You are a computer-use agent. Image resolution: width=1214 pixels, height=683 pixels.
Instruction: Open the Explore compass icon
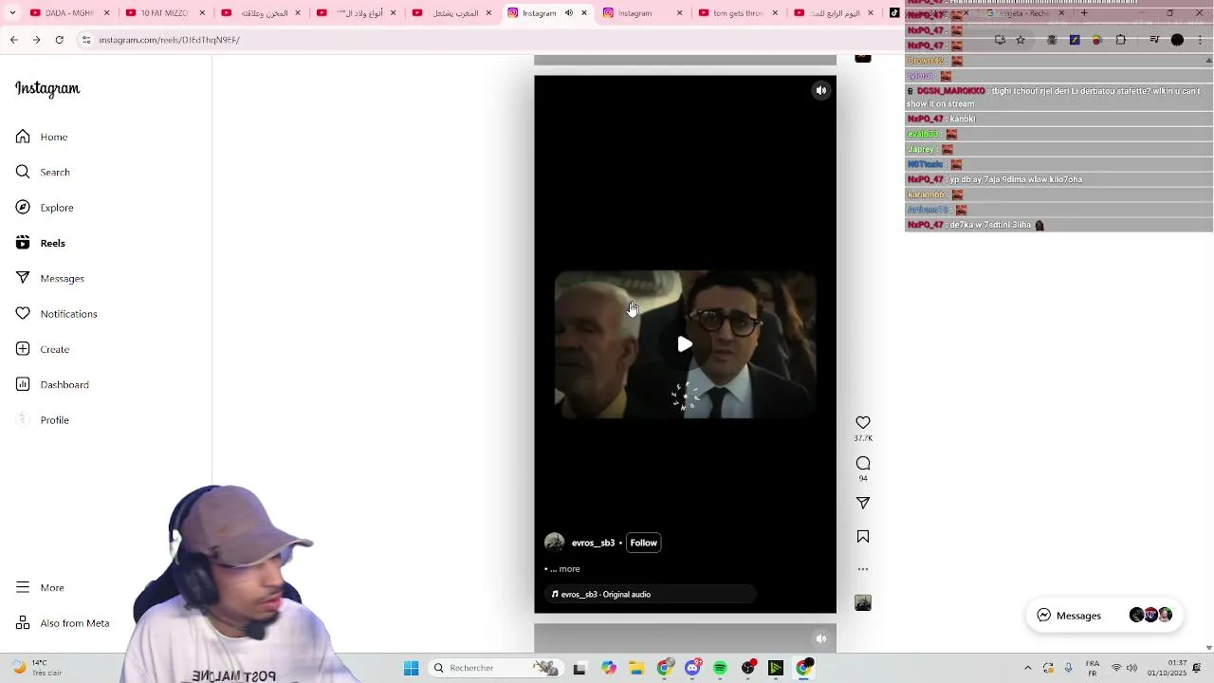[x=23, y=207]
